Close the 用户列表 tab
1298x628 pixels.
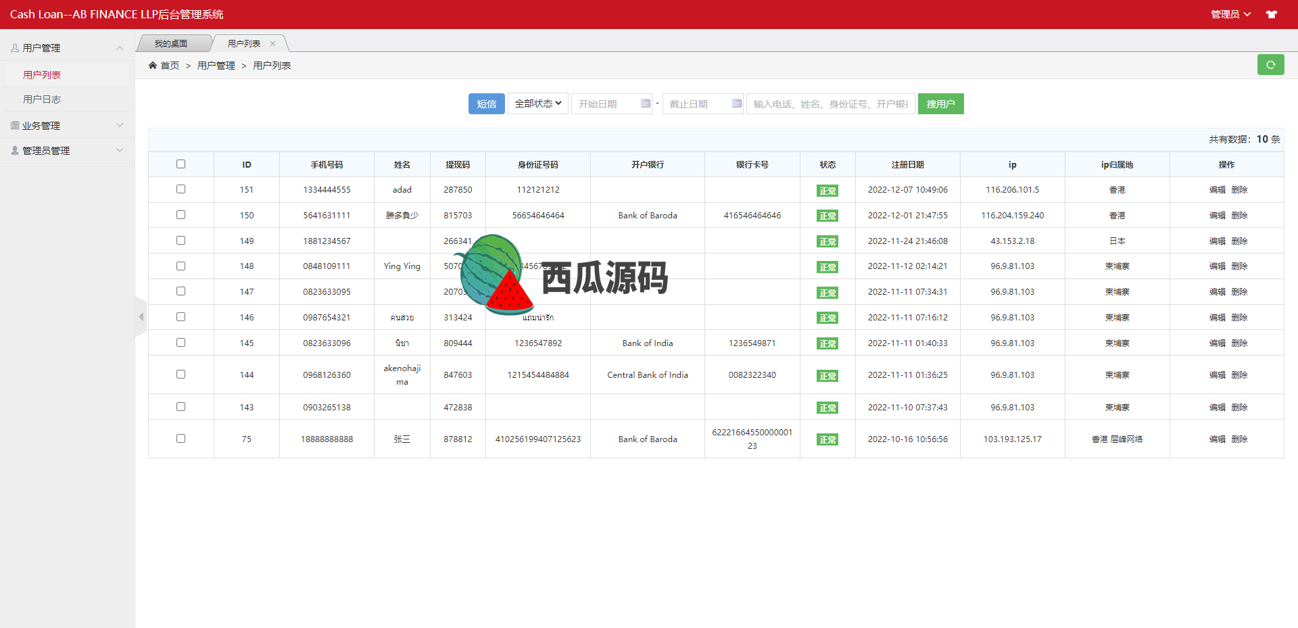click(273, 43)
